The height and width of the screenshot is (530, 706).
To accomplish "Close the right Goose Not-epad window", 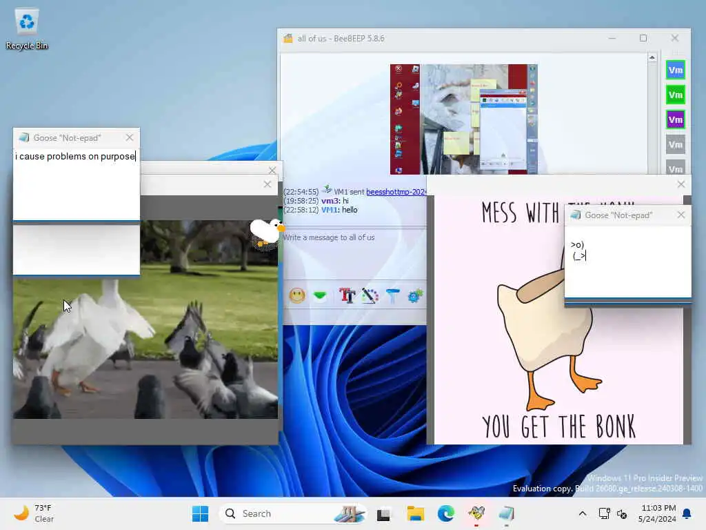I will tap(681, 215).
